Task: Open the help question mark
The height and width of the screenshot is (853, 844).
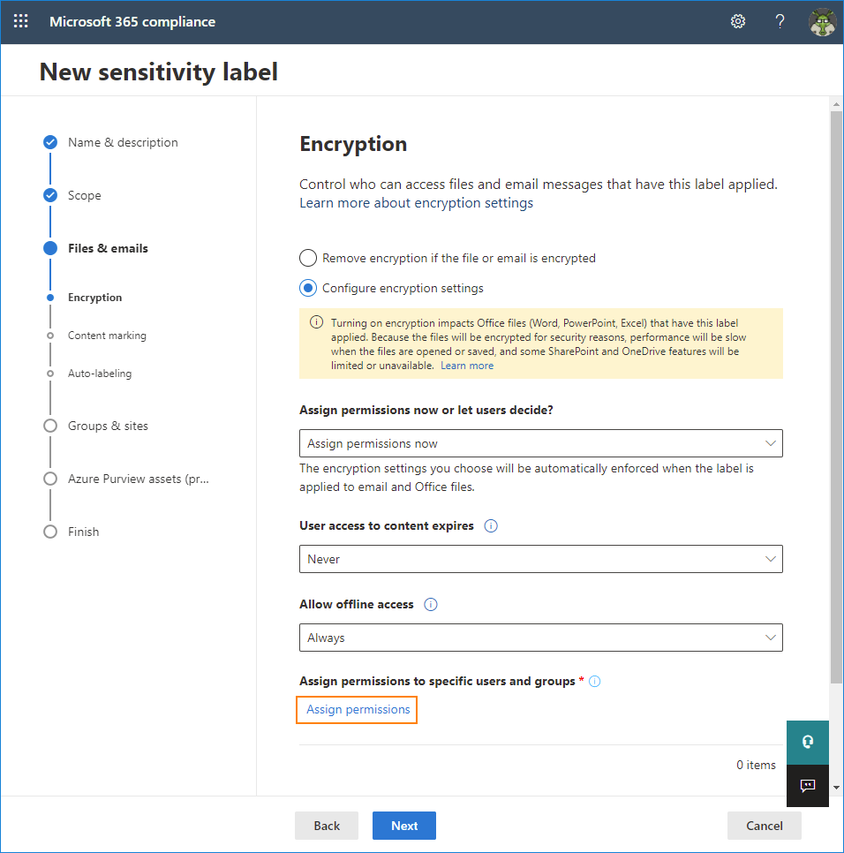Action: (780, 21)
